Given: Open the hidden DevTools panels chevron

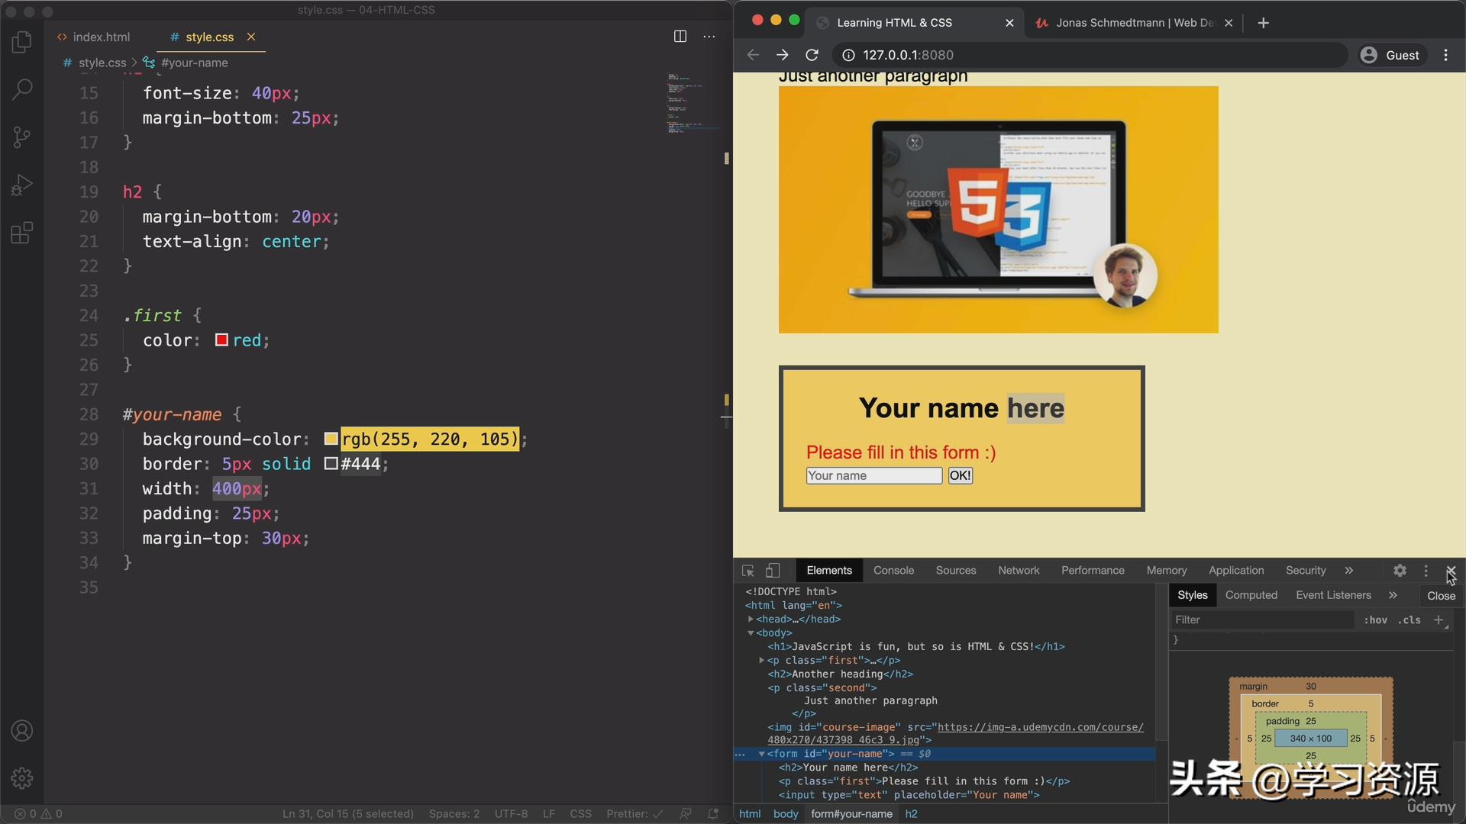Looking at the screenshot, I should coord(1349,570).
